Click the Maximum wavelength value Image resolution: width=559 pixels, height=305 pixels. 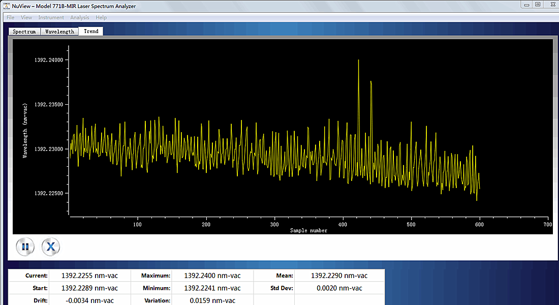point(212,276)
